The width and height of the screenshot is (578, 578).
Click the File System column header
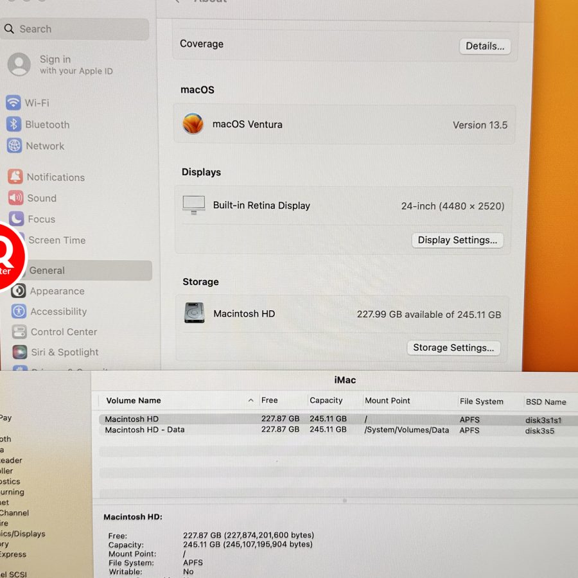(x=481, y=401)
